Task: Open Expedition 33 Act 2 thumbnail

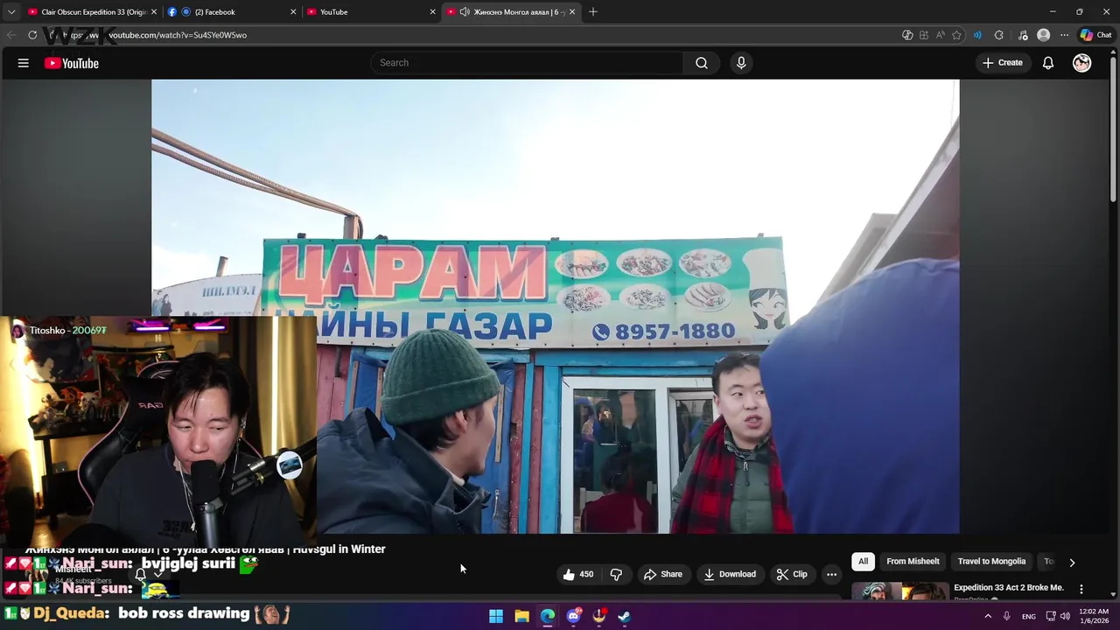Action: (900, 591)
